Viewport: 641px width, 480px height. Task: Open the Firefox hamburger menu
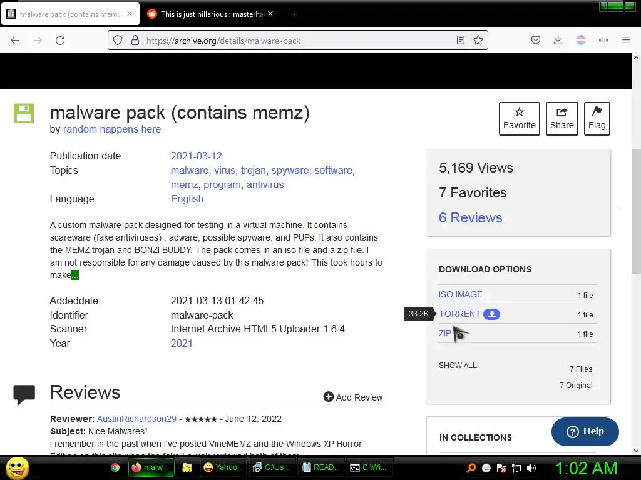coord(625,40)
